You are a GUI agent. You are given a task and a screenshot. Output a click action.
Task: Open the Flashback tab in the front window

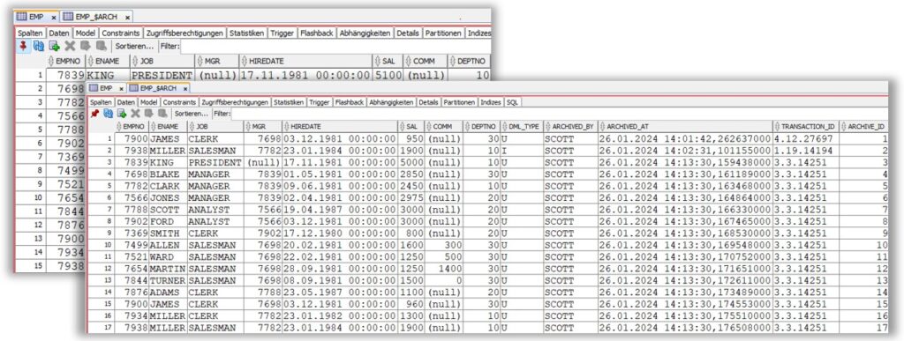[x=350, y=102]
